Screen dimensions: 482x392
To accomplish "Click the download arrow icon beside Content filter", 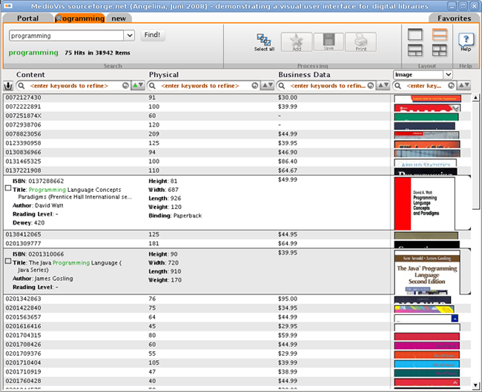I will pyautogui.click(x=8, y=86).
